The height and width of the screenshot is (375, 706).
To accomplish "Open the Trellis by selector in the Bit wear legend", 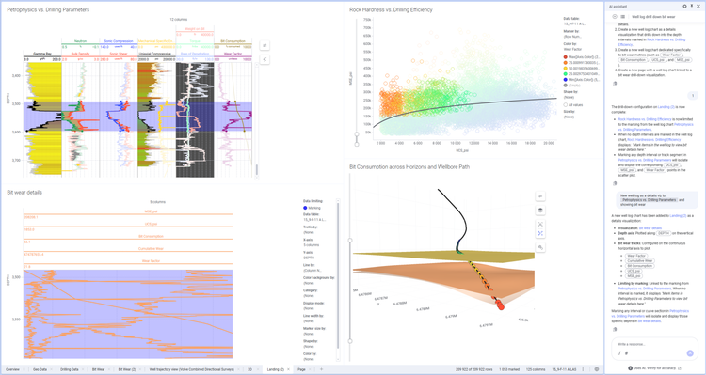I will (309, 232).
